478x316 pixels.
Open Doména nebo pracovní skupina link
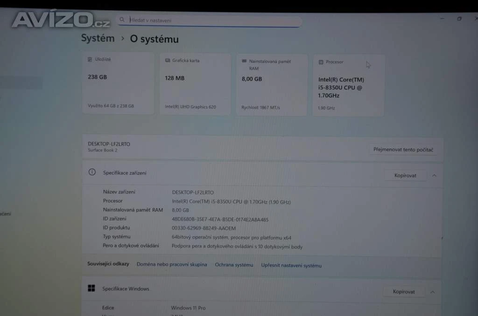(172, 265)
